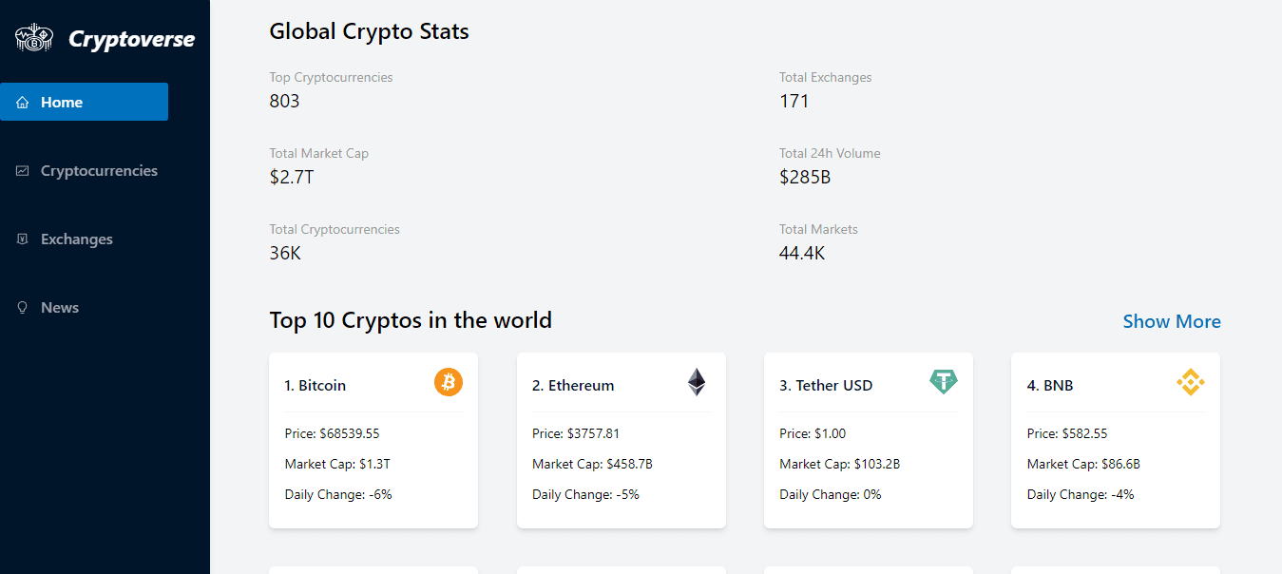1282x574 pixels.
Task: Click the Total 24h Volume value $285B
Action: point(805,177)
